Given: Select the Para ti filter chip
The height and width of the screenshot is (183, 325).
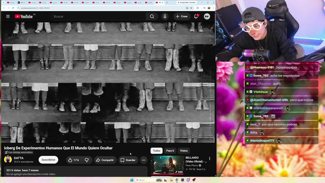Looking at the screenshot, I should [170, 151].
